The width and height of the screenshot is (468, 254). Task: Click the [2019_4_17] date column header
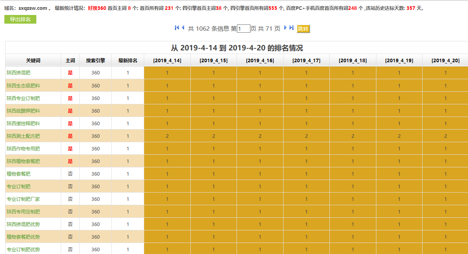(x=306, y=60)
